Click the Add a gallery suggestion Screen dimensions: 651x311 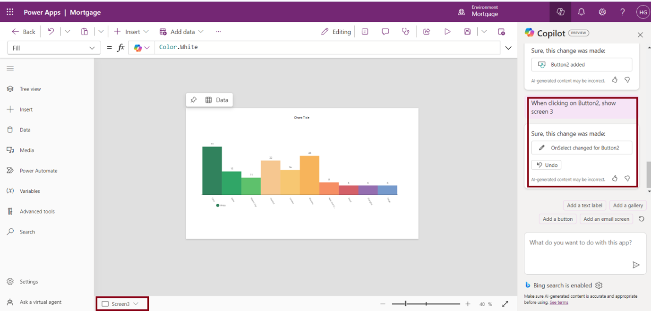[x=627, y=205]
